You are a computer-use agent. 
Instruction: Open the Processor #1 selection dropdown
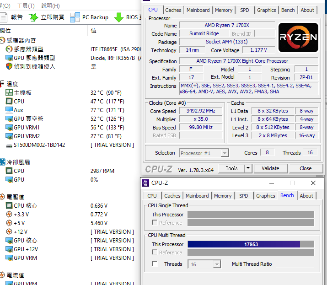pyautogui.click(x=225, y=153)
